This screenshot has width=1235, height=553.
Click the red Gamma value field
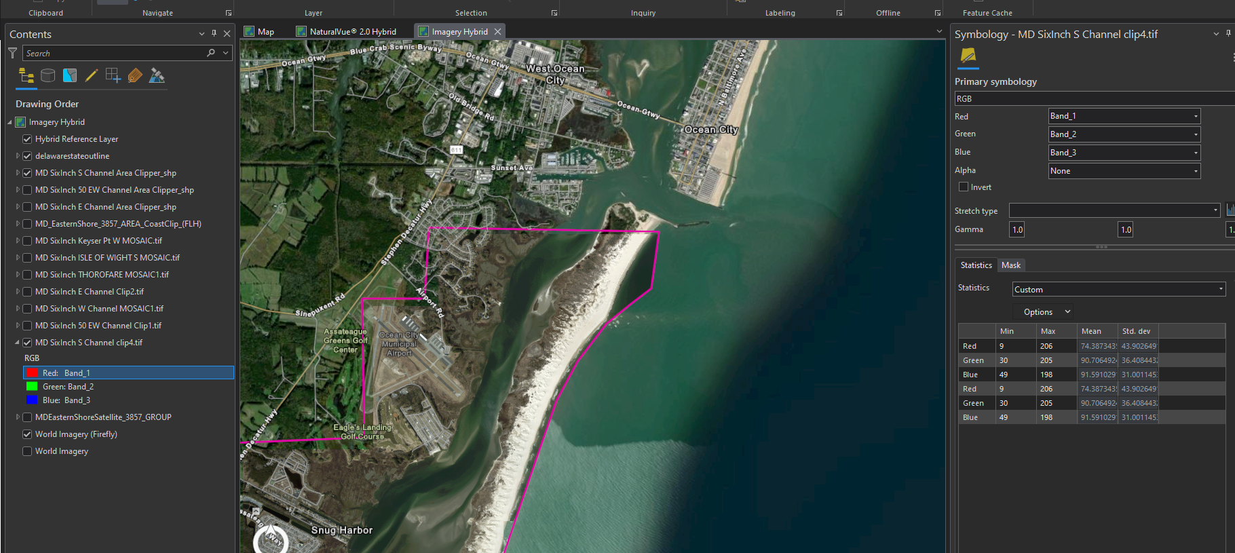(1016, 229)
